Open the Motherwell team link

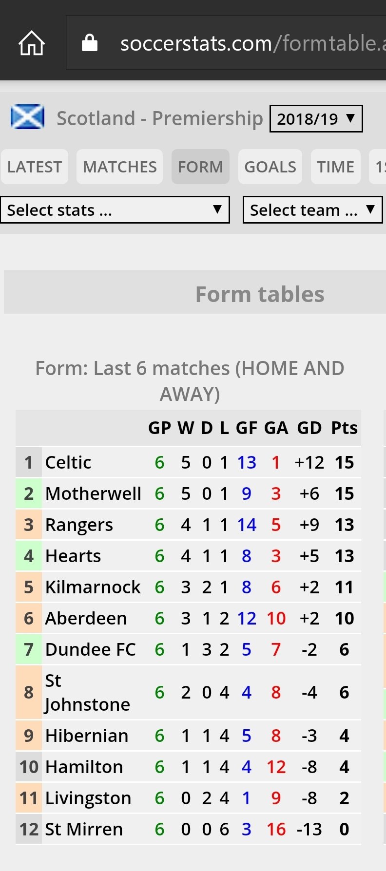click(x=93, y=493)
